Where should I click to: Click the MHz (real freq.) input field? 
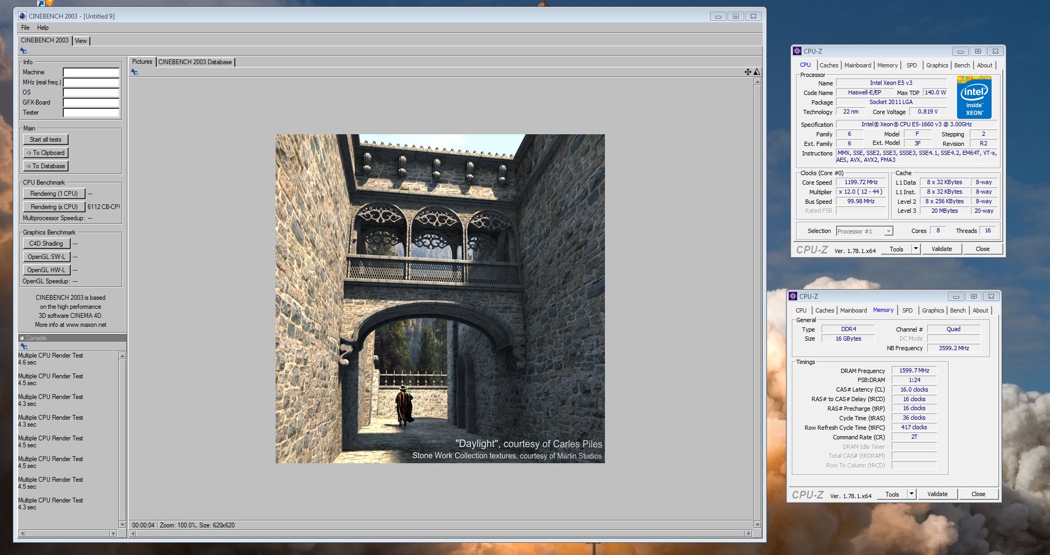click(91, 82)
